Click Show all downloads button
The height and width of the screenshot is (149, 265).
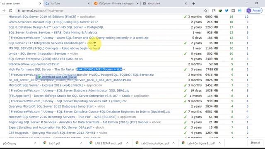coord(255,143)
